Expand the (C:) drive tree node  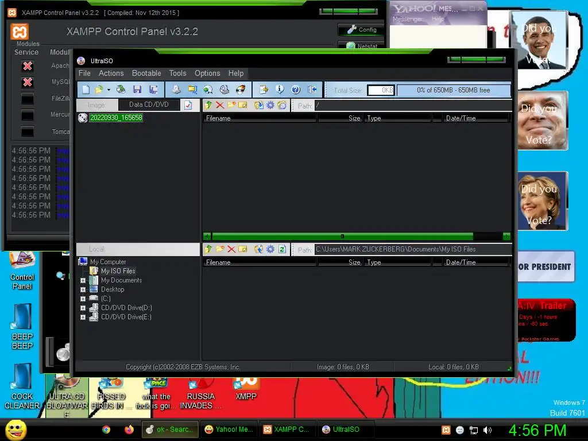(x=83, y=299)
